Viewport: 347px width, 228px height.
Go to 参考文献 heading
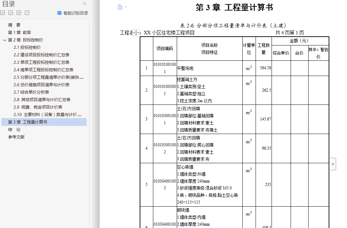[x=16, y=137]
